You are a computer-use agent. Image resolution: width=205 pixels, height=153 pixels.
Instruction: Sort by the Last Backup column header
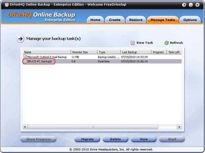click(x=136, y=52)
